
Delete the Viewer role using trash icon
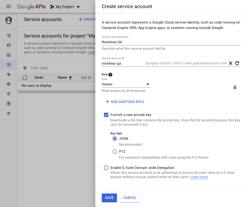[x=235, y=87]
